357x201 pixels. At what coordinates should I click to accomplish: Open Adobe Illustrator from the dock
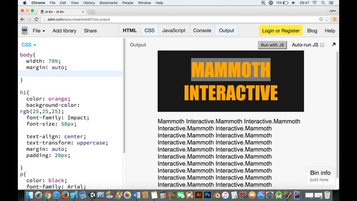(x=199, y=195)
